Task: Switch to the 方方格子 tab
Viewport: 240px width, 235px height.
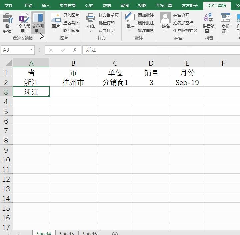Action: coord(189,6)
